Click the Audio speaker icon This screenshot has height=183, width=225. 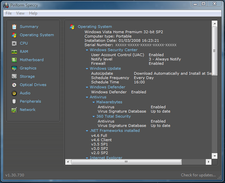click(14, 93)
